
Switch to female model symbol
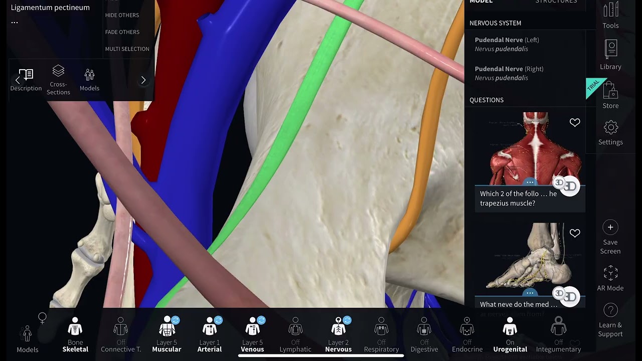click(x=43, y=318)
